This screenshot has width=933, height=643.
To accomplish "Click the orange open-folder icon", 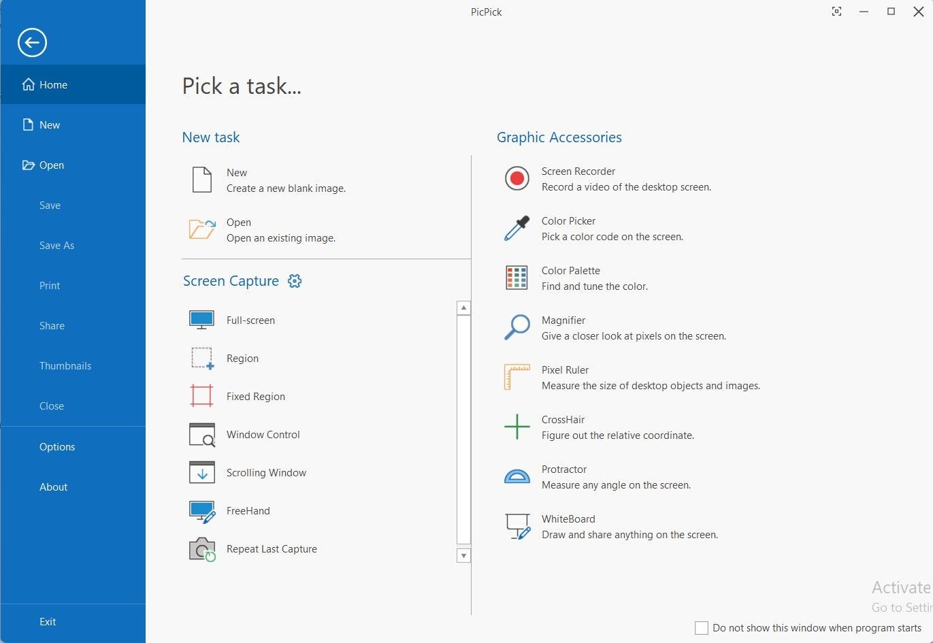I will 202,229.
